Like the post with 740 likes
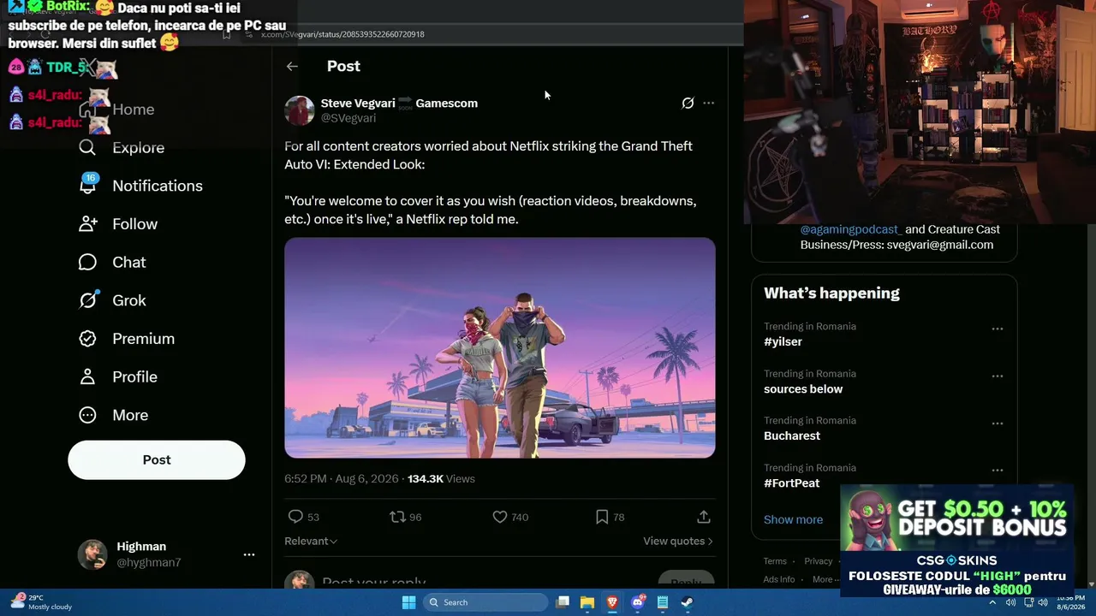This screenshot has height=616, width=1096. coord(510,517)
